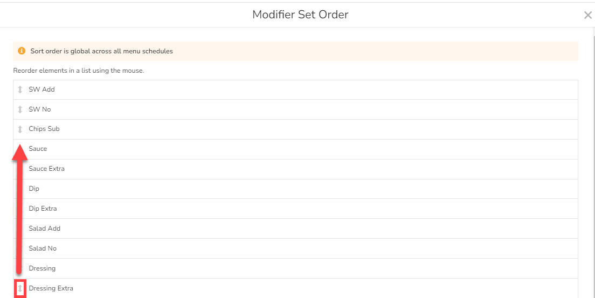Click the drag handle beside SW Add
Image resolution: width=595 pixels, height=298 pixels.
point(20,89)
